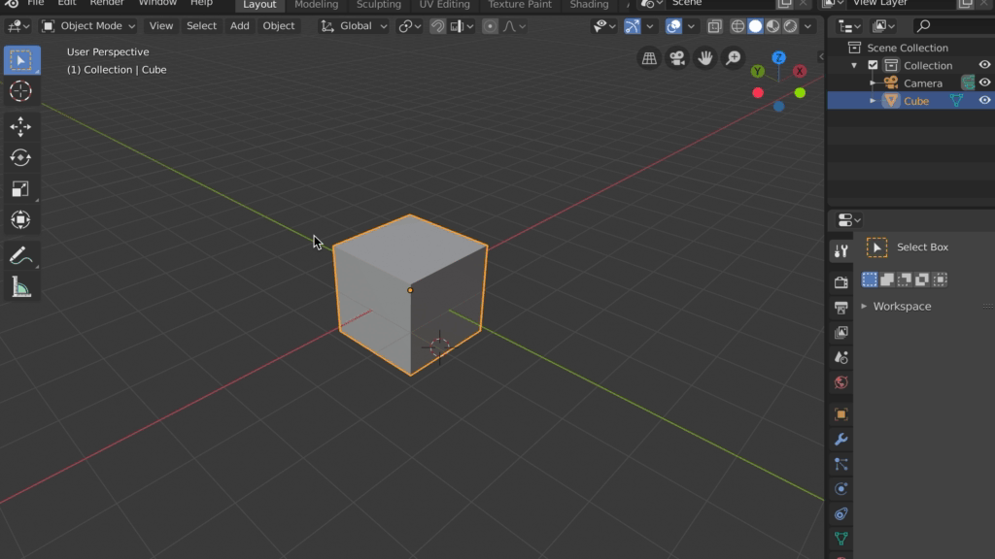Open Global transform orientation dropdown

pos(356,26)
